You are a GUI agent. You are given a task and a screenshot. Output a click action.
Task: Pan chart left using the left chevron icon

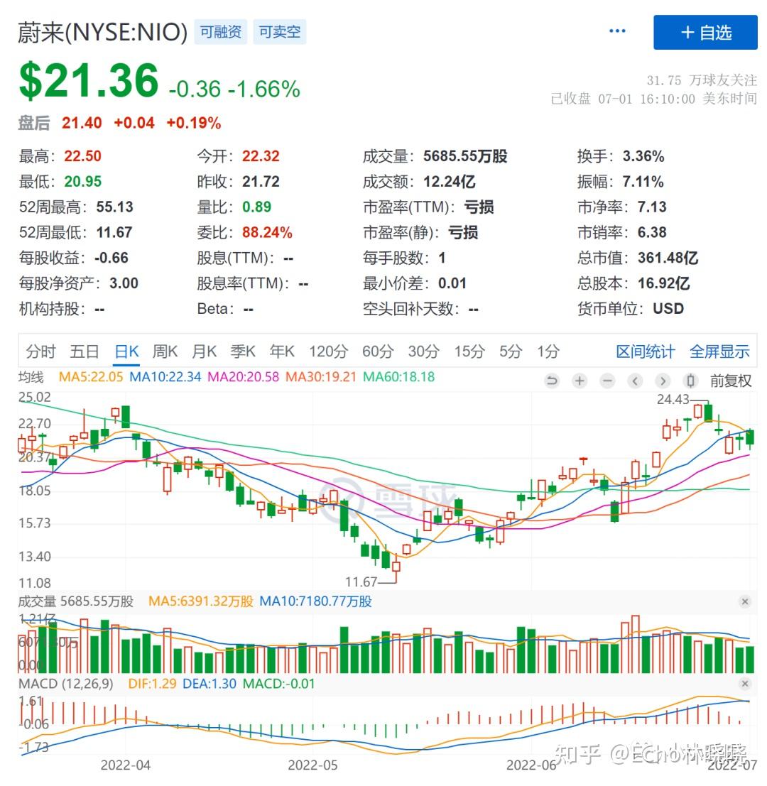tap(634, 381)
